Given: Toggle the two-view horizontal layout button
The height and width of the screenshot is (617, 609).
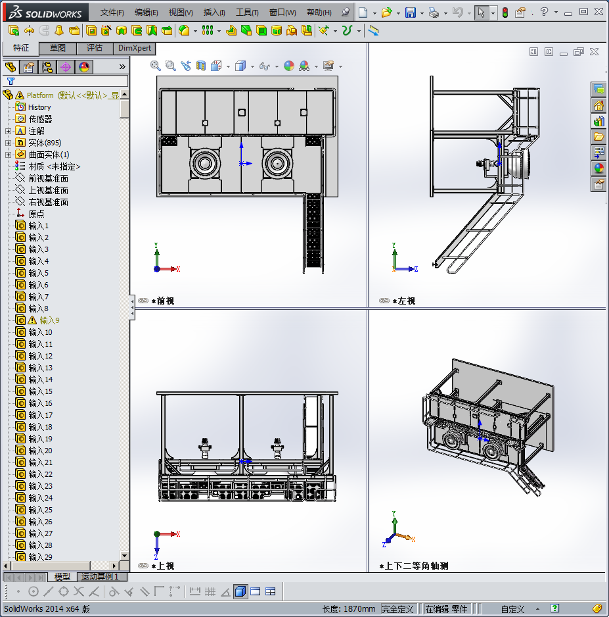Looking at the screenshot, I should [256, 592].
